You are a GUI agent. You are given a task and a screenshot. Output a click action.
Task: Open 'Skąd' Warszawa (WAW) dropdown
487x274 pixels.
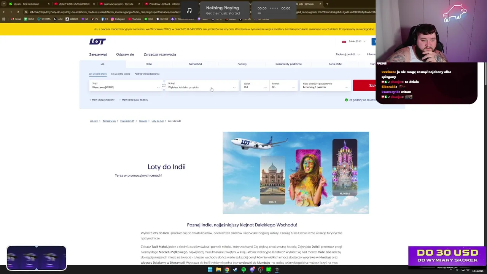click(x=126, y=85)
